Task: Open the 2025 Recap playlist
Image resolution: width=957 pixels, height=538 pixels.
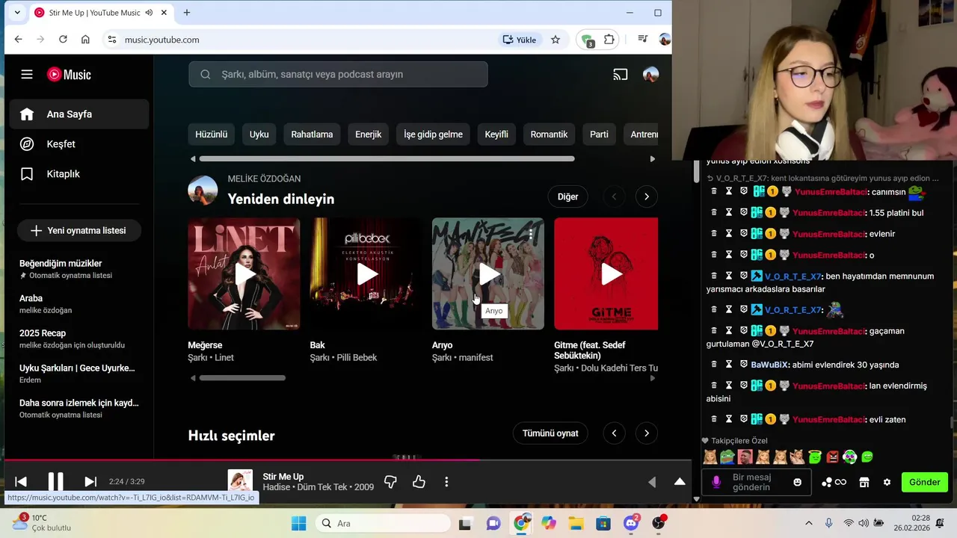Action: tap(79, 338)
